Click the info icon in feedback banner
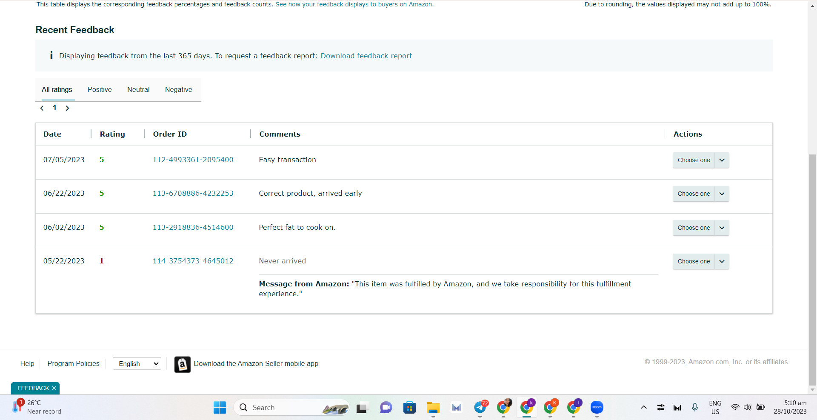The height and width of the screenshot is (420, 817). coord(51,55)
